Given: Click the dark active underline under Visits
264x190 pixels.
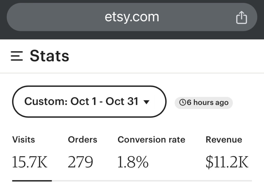Looking at the screenshot, I should tap(32, 181).
